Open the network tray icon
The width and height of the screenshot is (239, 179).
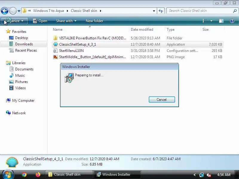point(201,175)
